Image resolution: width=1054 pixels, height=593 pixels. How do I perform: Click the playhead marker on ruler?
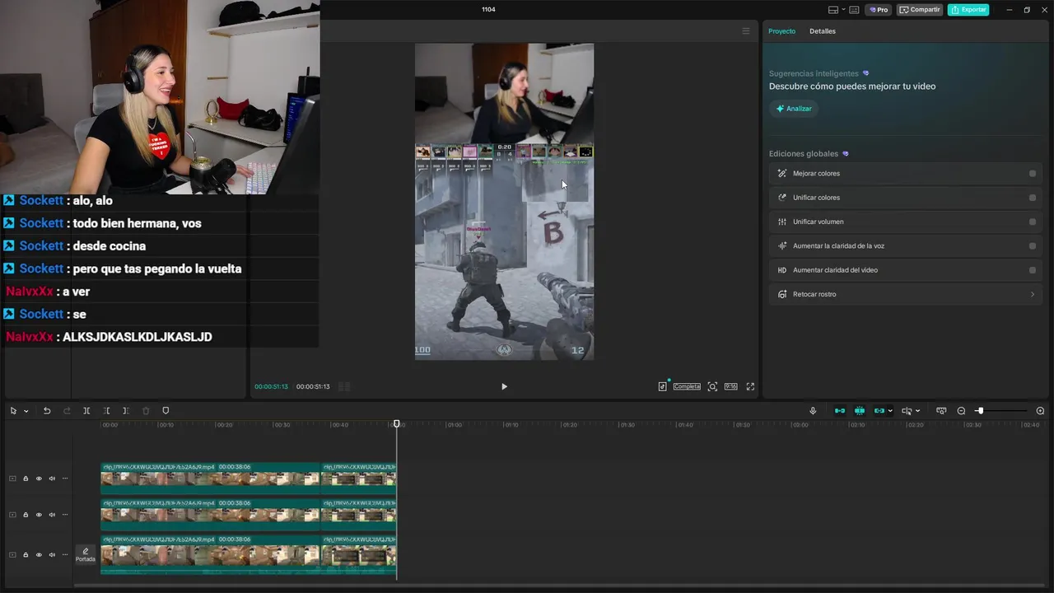point(396,423)
